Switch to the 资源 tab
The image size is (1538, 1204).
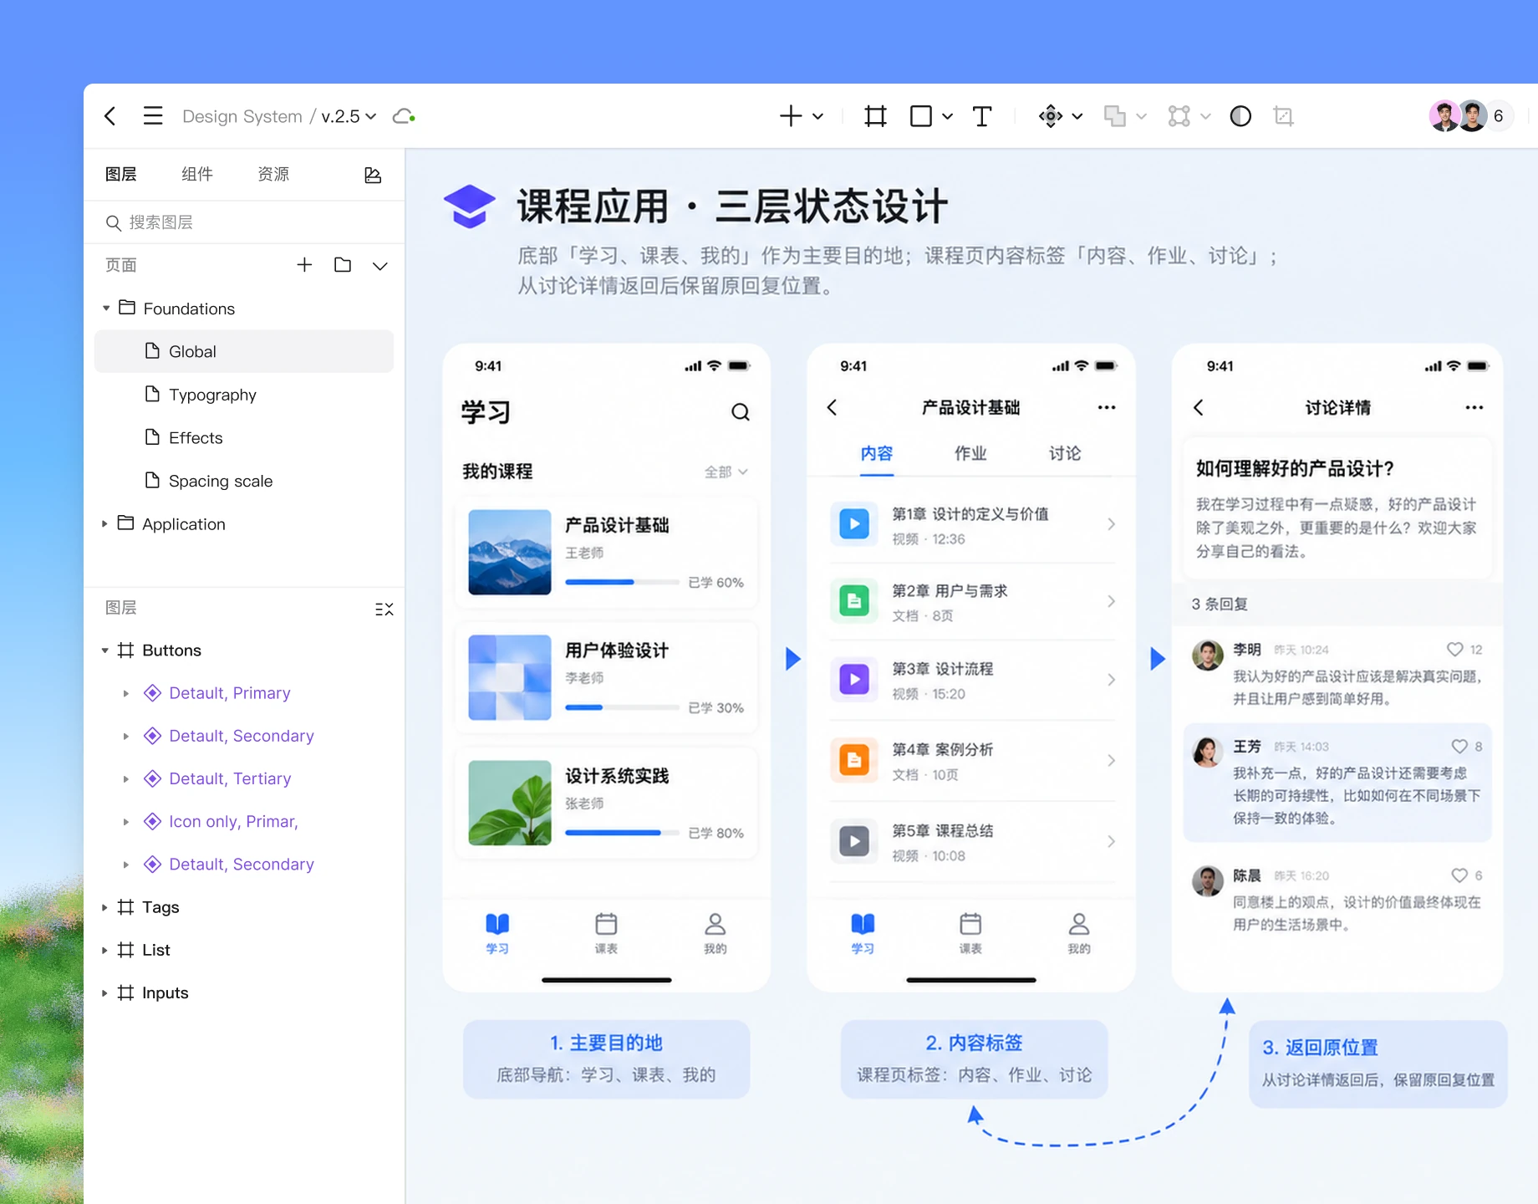pos(273,174)
